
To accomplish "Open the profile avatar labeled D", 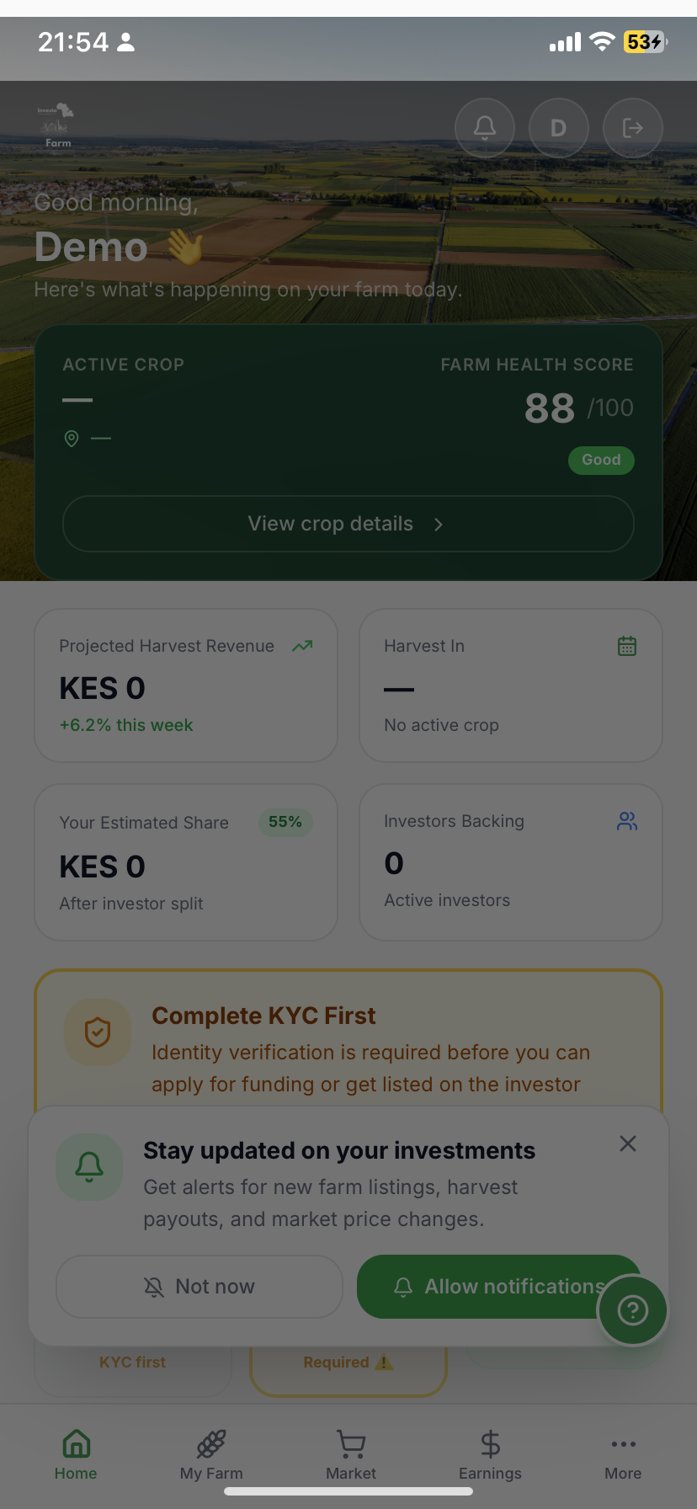I will coord(558,128).
